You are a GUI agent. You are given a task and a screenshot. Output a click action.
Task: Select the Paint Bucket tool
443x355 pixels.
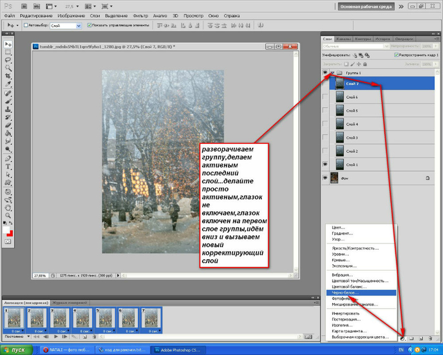pos(8,133)
